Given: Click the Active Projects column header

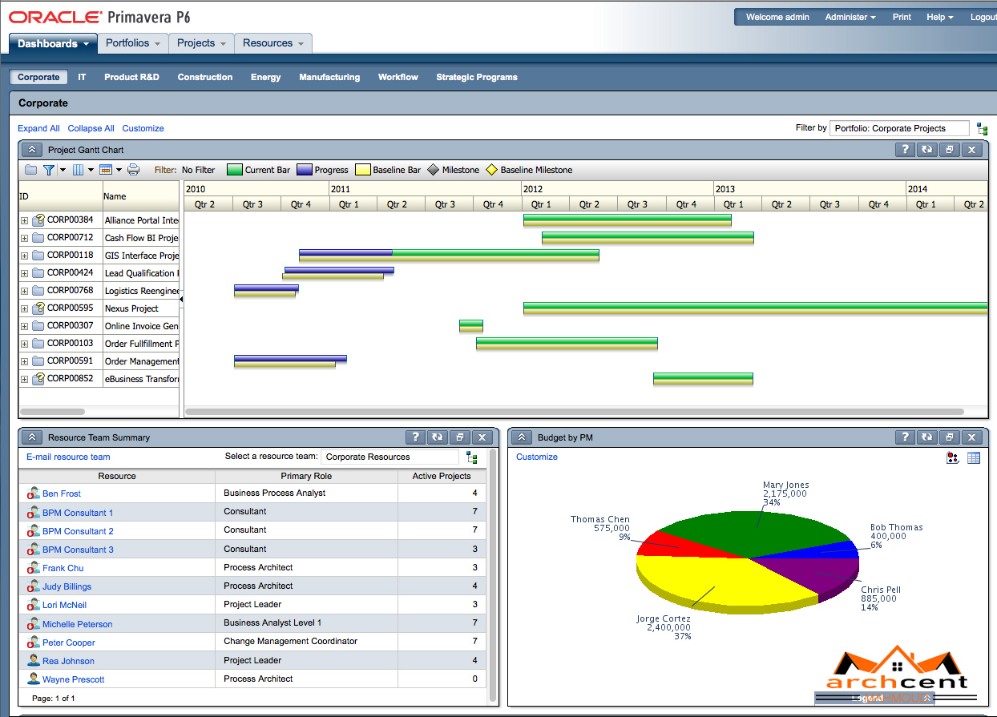Looking at the screenshot, I should tap(442, 476).
